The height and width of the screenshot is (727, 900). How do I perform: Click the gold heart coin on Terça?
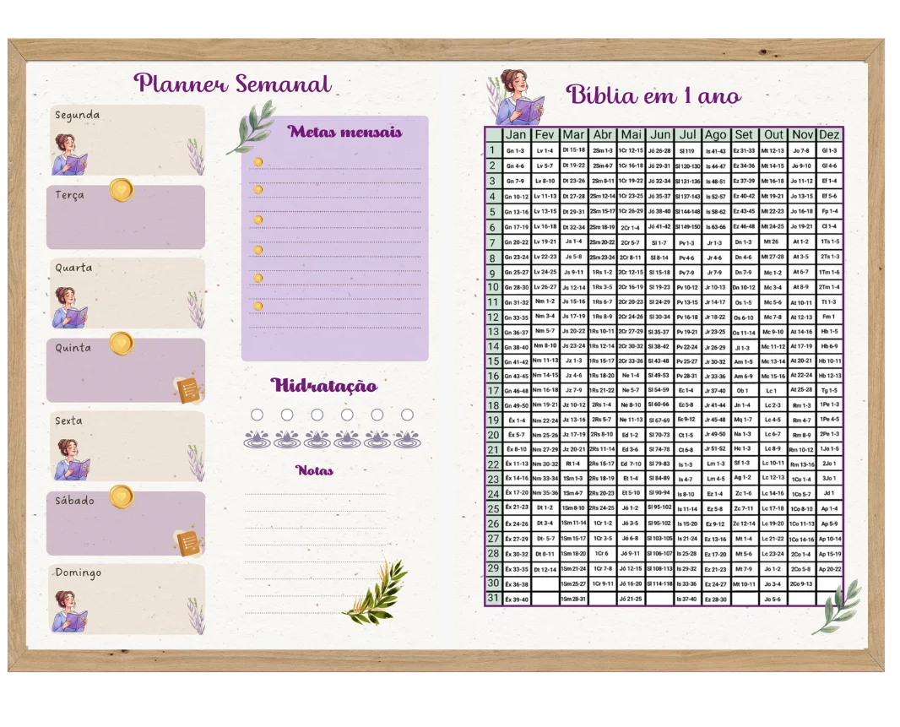[x=122, y=190]
